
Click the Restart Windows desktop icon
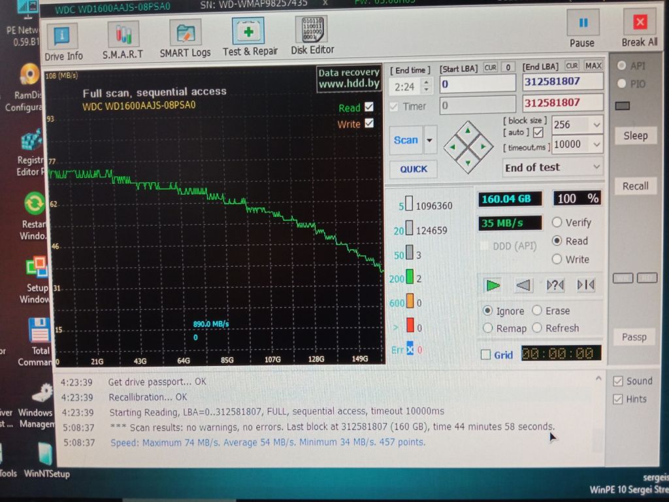point(33,216)
